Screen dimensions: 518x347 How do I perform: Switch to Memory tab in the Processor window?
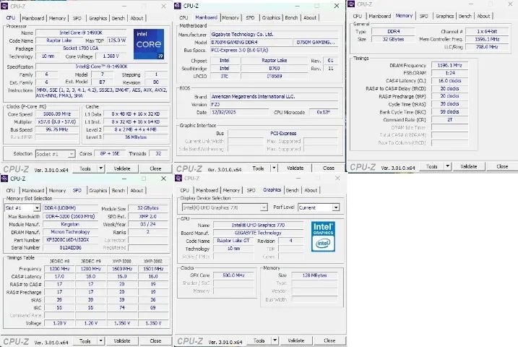57,18
